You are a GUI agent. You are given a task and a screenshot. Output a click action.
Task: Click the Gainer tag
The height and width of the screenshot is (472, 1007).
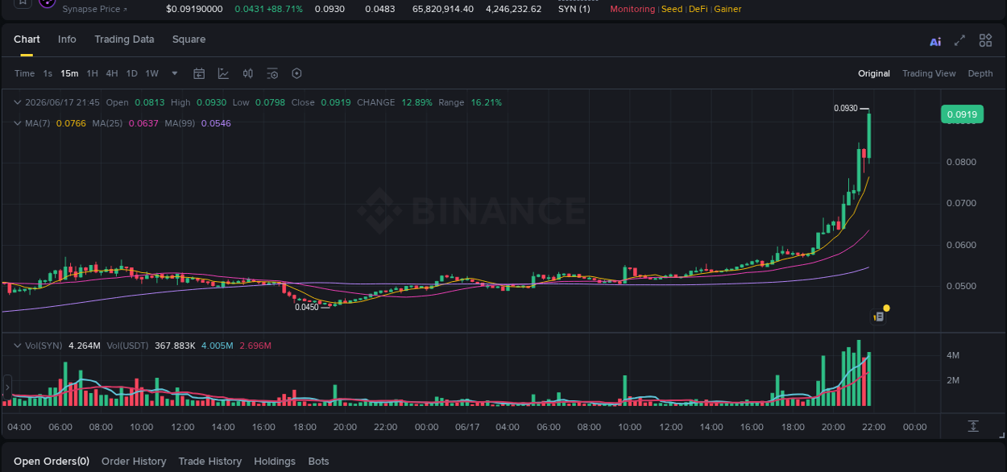[727, 9]
